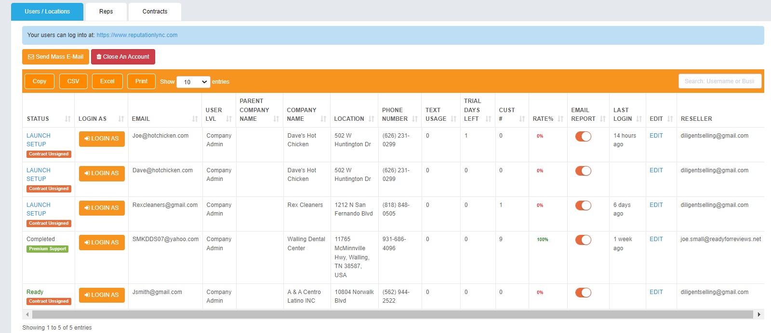
Task: Disable email report for Walling Dental Center
Action: (x=583, y=240)
